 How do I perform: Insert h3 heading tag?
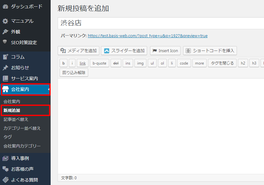coord(254,63)
